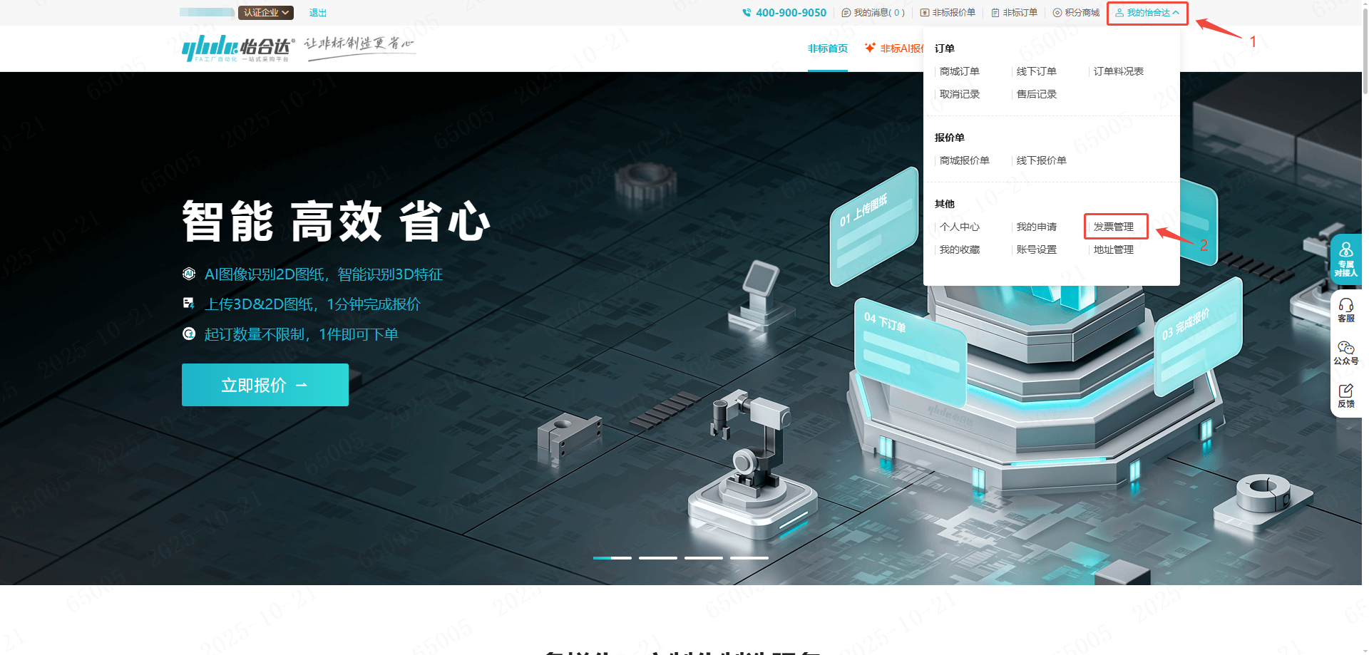This screenshot has height=655, width=1369.
Task: Select the last carousel slide indicator
Action: (x=749, y=557)
